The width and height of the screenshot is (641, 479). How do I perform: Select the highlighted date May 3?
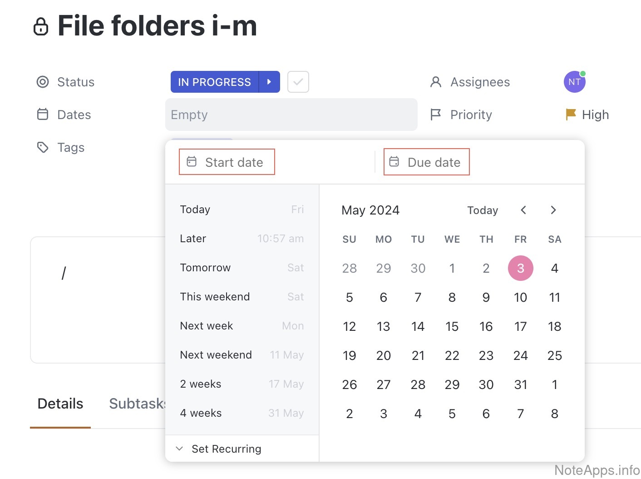click(x=520, y=268)
